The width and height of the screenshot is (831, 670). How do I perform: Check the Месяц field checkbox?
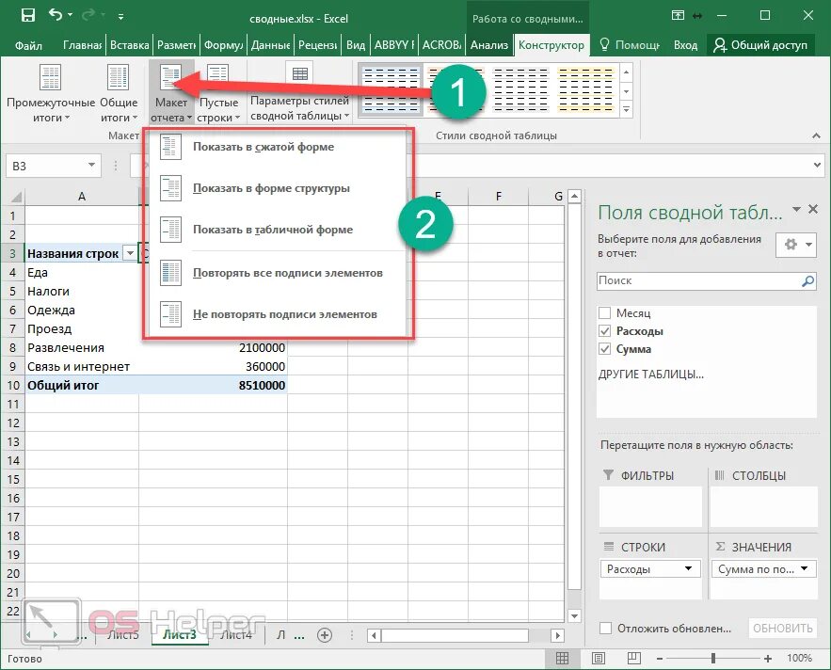coord(605,312)
